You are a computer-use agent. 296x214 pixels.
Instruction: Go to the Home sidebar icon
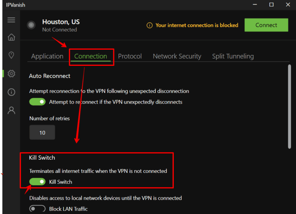[11, 37]
